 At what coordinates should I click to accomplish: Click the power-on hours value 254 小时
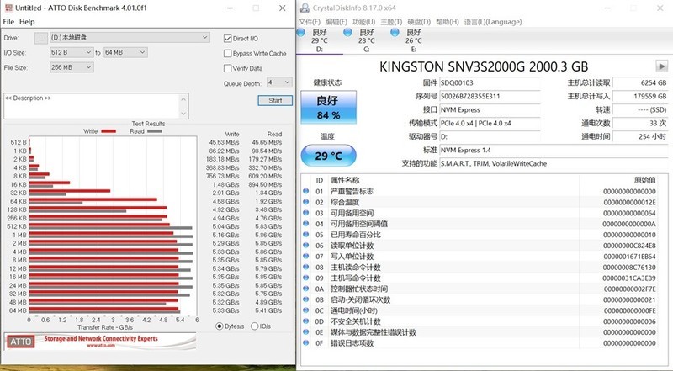pos(640,136)
